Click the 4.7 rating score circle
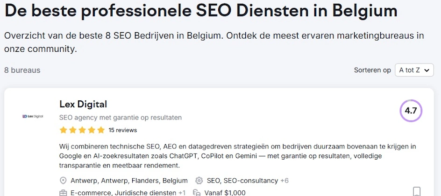The width and height of the screenshot is (441, 196). [x=411, y=111]
